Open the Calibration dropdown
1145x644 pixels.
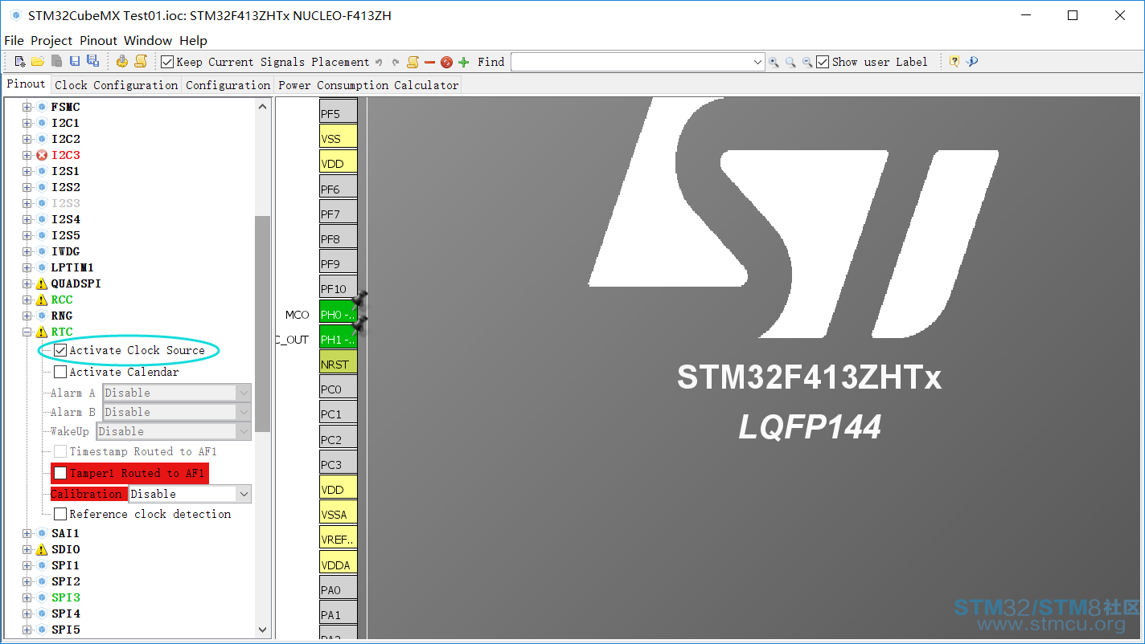(190, 494)
